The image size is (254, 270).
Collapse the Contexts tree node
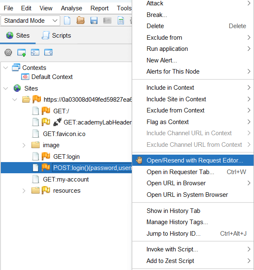click(6, 68)
